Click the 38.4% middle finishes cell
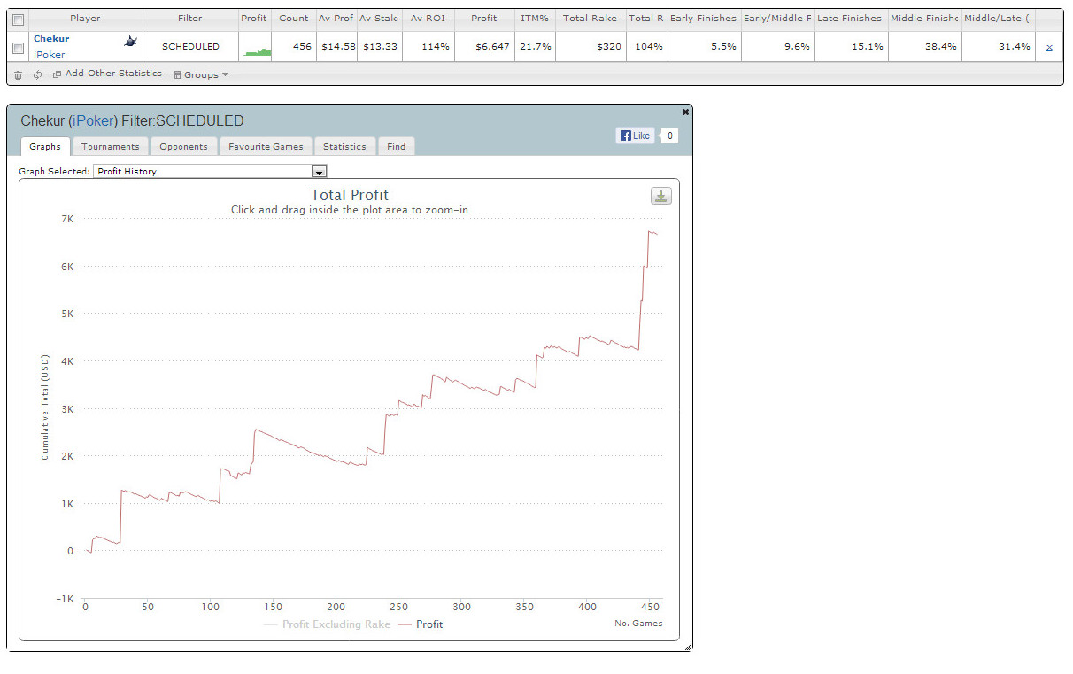 point(924,47)
